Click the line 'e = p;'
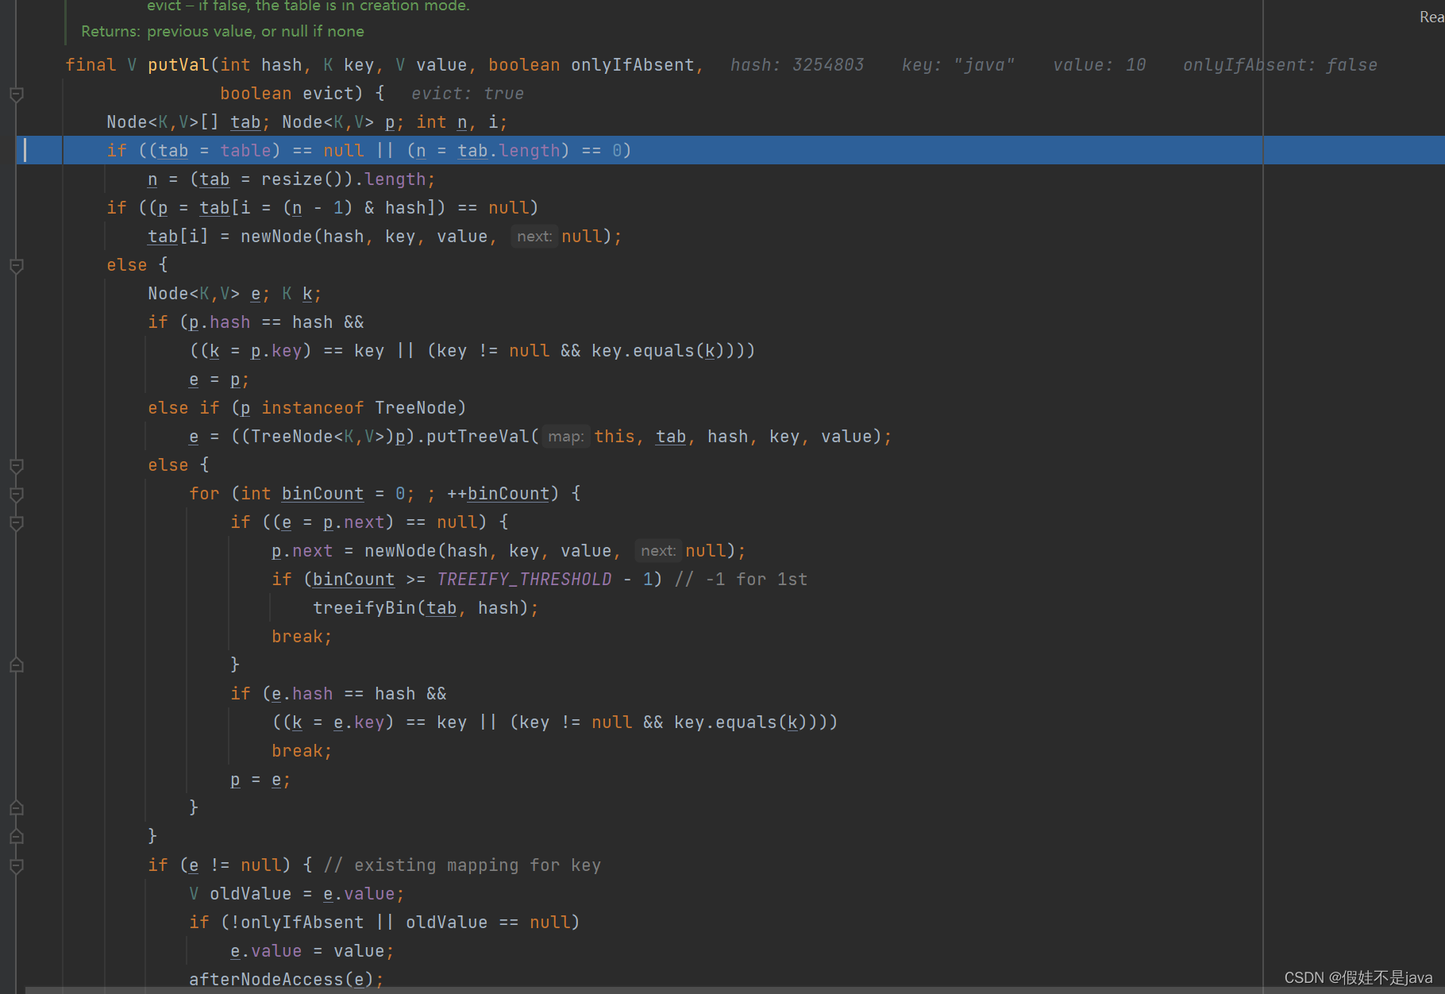Screen dimensions: 1445x994 point(219,379)
